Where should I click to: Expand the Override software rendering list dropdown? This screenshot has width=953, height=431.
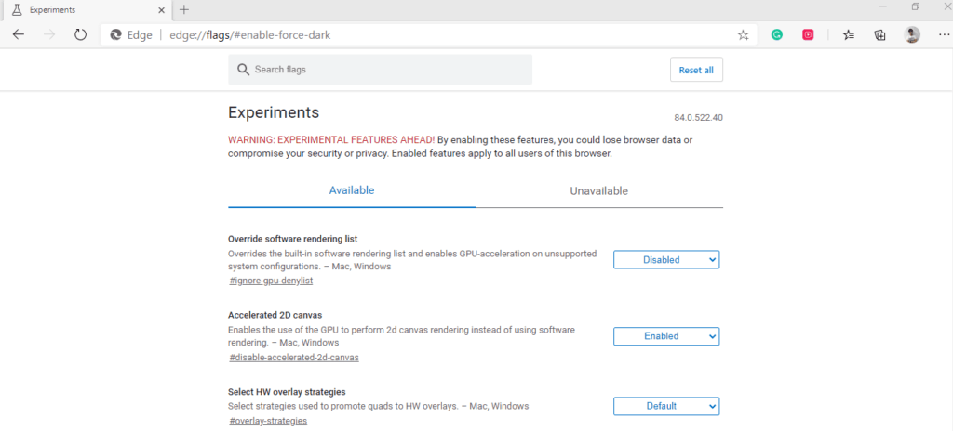click(666, 260)
